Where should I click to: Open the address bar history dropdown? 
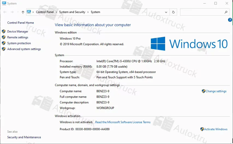[x=166, y=12]
